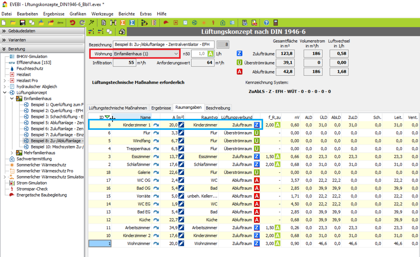The width and height of the screenshot is (420, 257).
Task: Click the dena toolbar icon
Action: [60, 22]
